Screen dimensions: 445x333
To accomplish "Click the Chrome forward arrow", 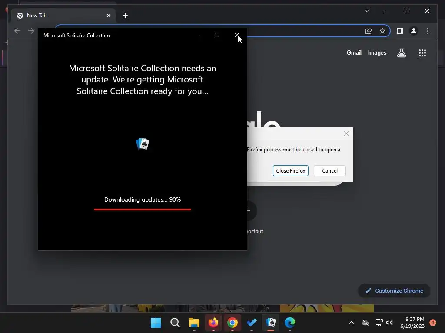I will pos(31,31).
